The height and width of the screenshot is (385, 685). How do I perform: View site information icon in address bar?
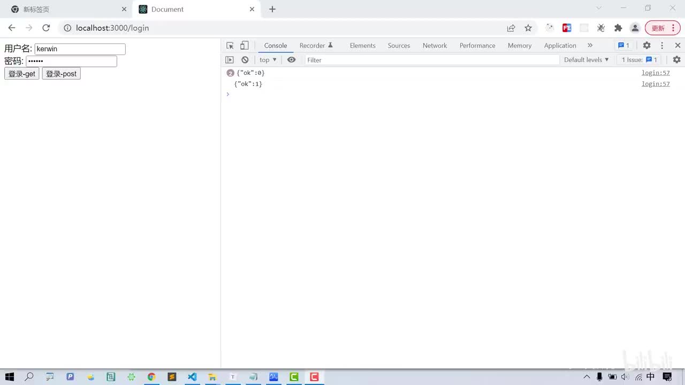tap(67, 28)
